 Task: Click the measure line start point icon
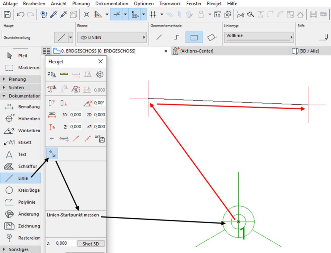click(x=52, y=154)
